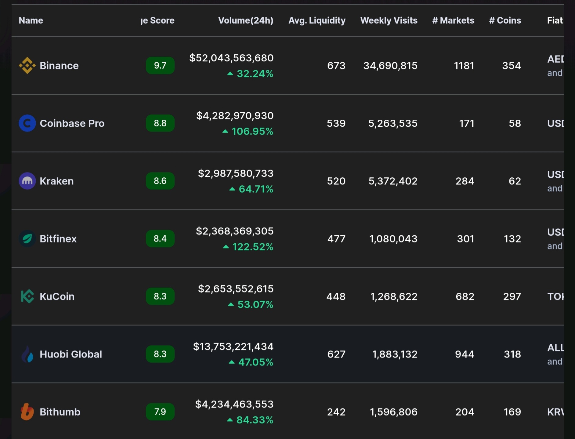Viewport: 575px width, 439px height.
Task: Sort by Avg. Liquidity column header
Action: pyautogui.click(x=317, y=20)
